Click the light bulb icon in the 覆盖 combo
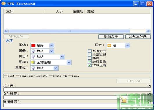 (x=33, y=51)
